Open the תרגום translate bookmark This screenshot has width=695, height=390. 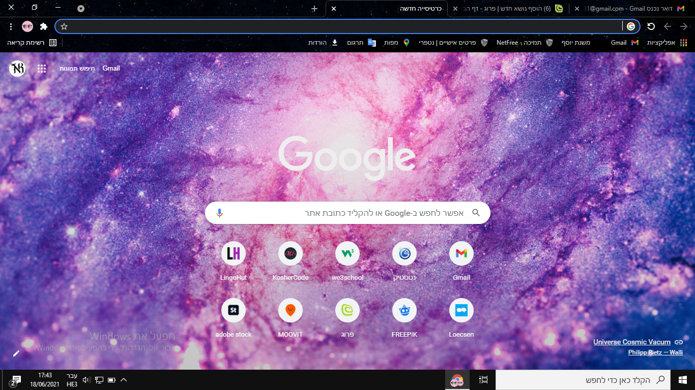click(x=362, y=43)
